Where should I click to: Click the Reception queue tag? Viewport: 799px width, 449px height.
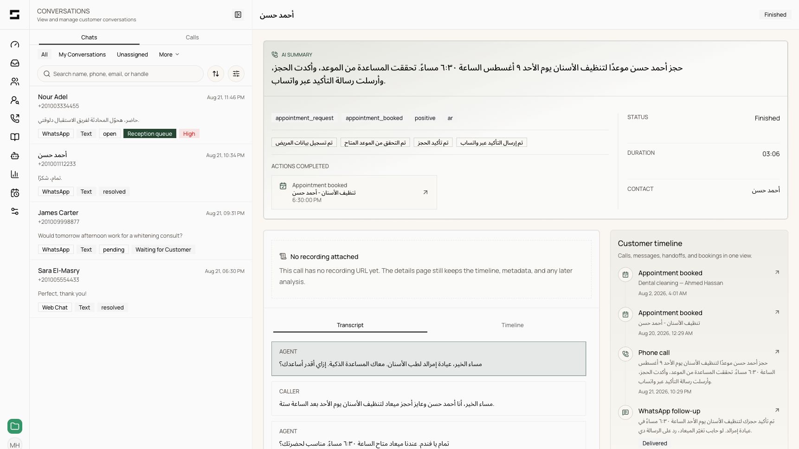point(150,134)
